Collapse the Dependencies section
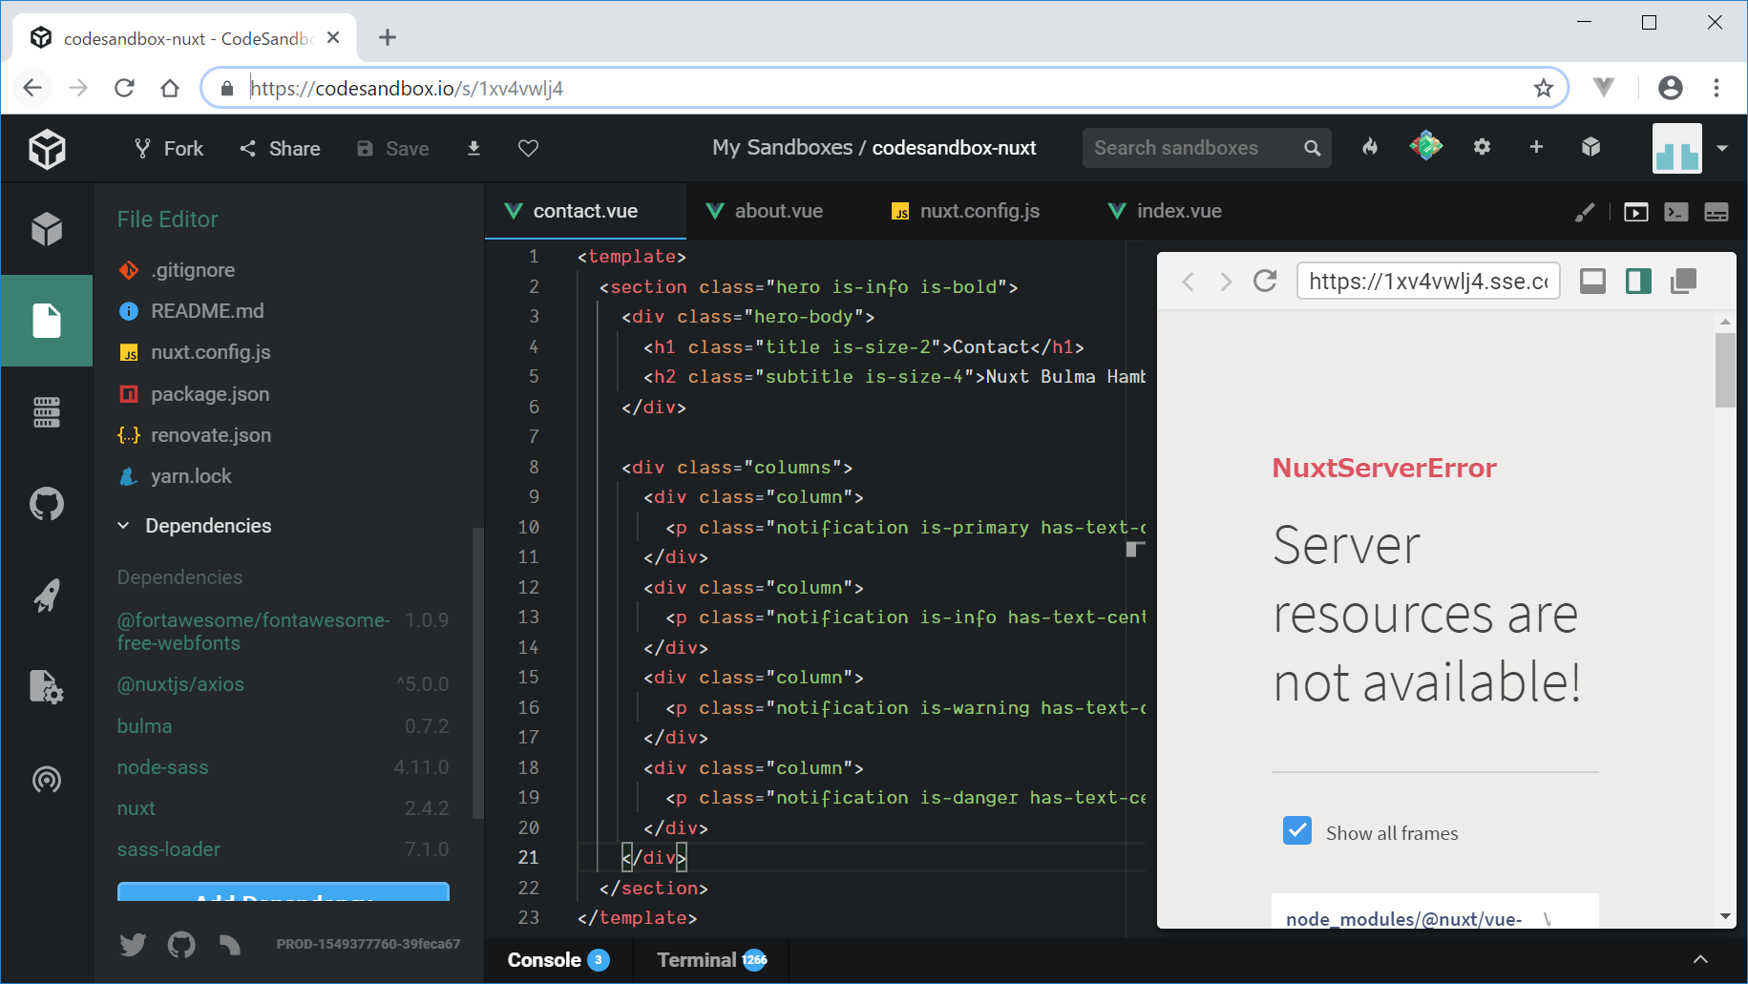1748x984 pixels. [x=123, y=526]
